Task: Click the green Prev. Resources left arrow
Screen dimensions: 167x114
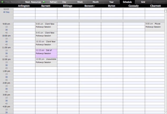Action: [x=2, y=2]
